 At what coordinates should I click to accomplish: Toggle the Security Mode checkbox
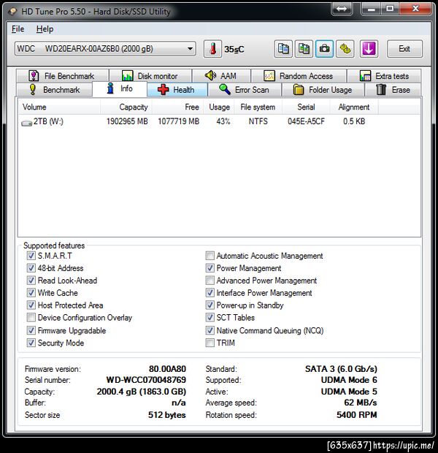coord(31,343)
